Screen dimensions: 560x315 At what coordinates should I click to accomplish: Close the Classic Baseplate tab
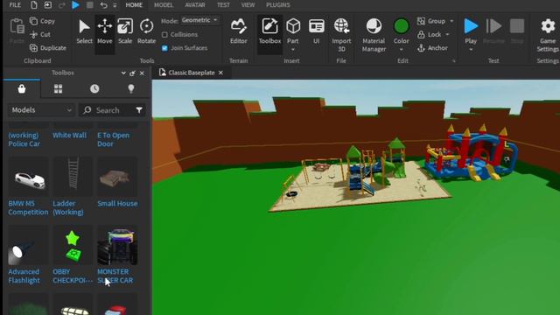(220, 73)
